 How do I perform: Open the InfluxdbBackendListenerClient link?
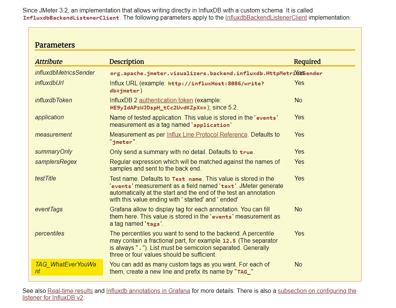click(266, 18)
